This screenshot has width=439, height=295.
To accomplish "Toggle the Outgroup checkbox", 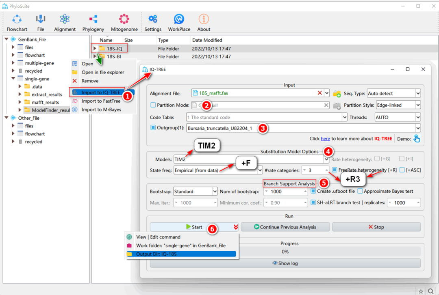I will pyautogui.click(x=153, y=127).
